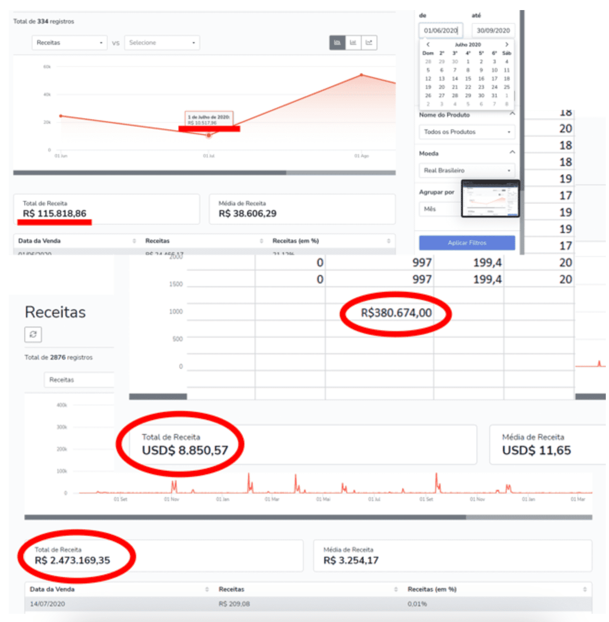Image resolution: width=609 pixels, height=622 pixels.
Task: Open the Real Brasileiro currency dropdown
Action: pos(466,171)
